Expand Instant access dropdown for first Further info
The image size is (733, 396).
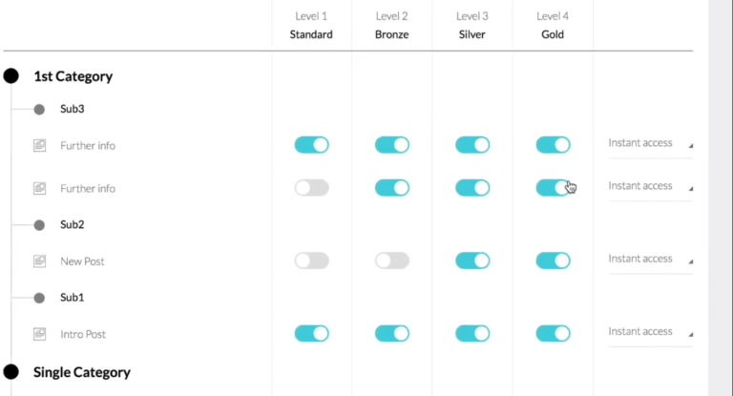tap(650, 144)
